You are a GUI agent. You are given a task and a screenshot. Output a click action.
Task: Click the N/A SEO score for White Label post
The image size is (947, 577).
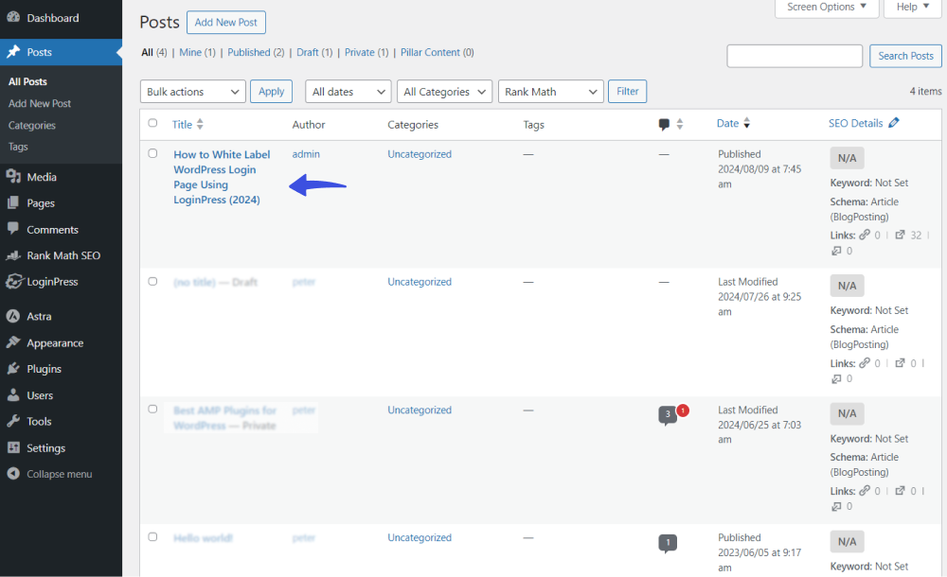click(x=847, y=158)
